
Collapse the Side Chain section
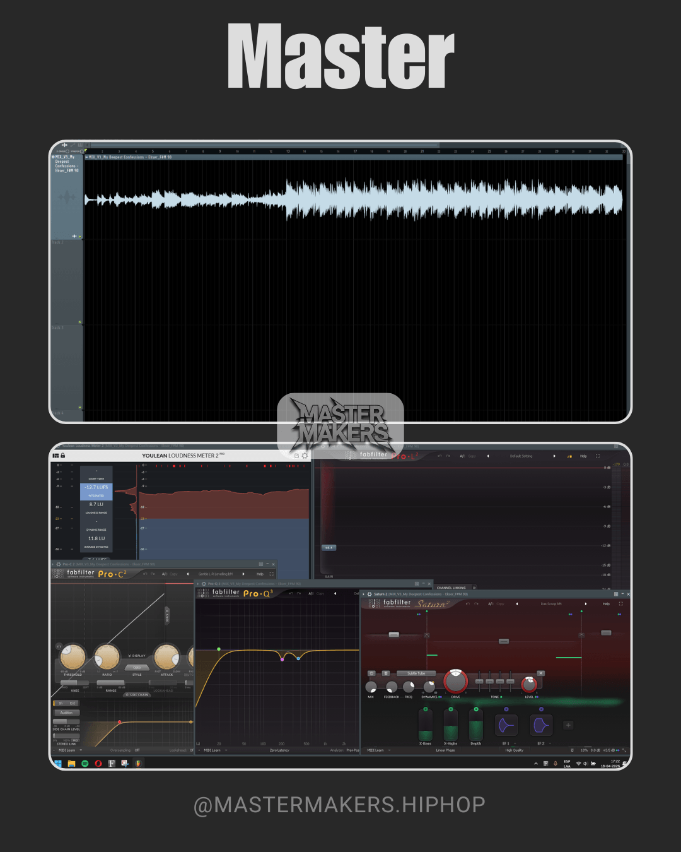(137, 695)
